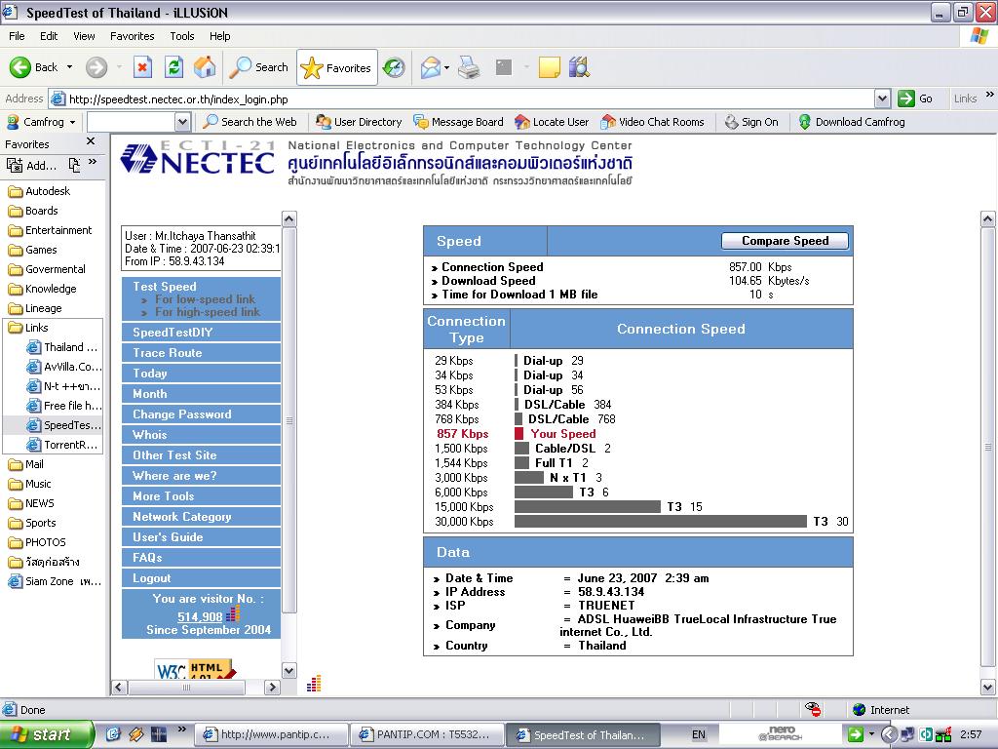Expand the Entertainment favorites folder
The width and height of the screenshot is (998, 749).
[51, 230]
